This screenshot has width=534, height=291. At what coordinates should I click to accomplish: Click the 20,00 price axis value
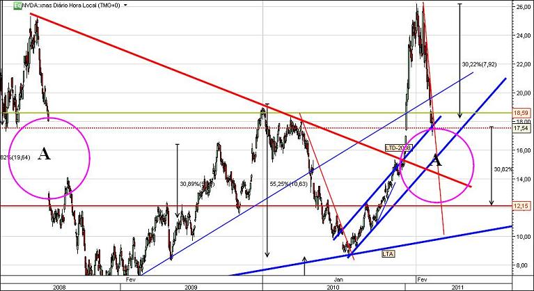coord(524,93)
